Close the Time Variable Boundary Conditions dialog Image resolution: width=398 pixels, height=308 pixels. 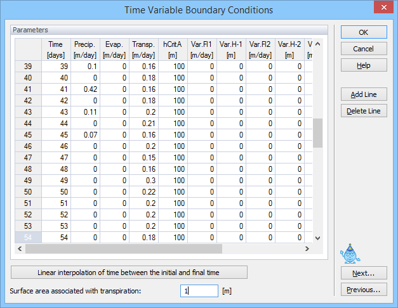(383, 8)
